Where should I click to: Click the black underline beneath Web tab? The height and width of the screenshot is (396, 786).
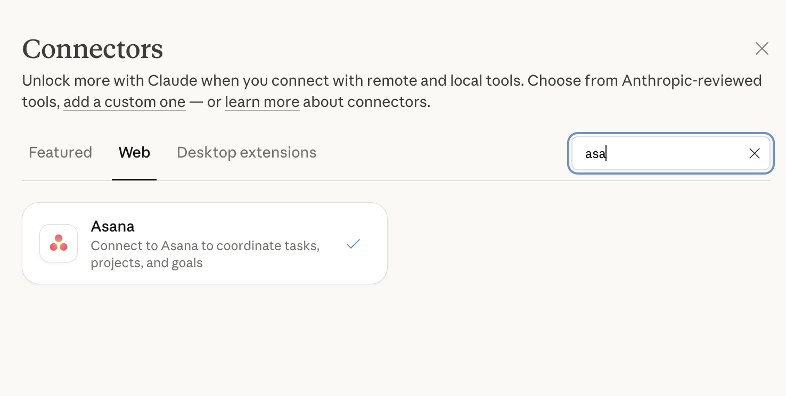pos(134,179)
